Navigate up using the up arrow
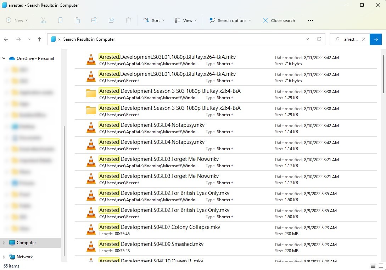386x270 pixels. (39, 39)
